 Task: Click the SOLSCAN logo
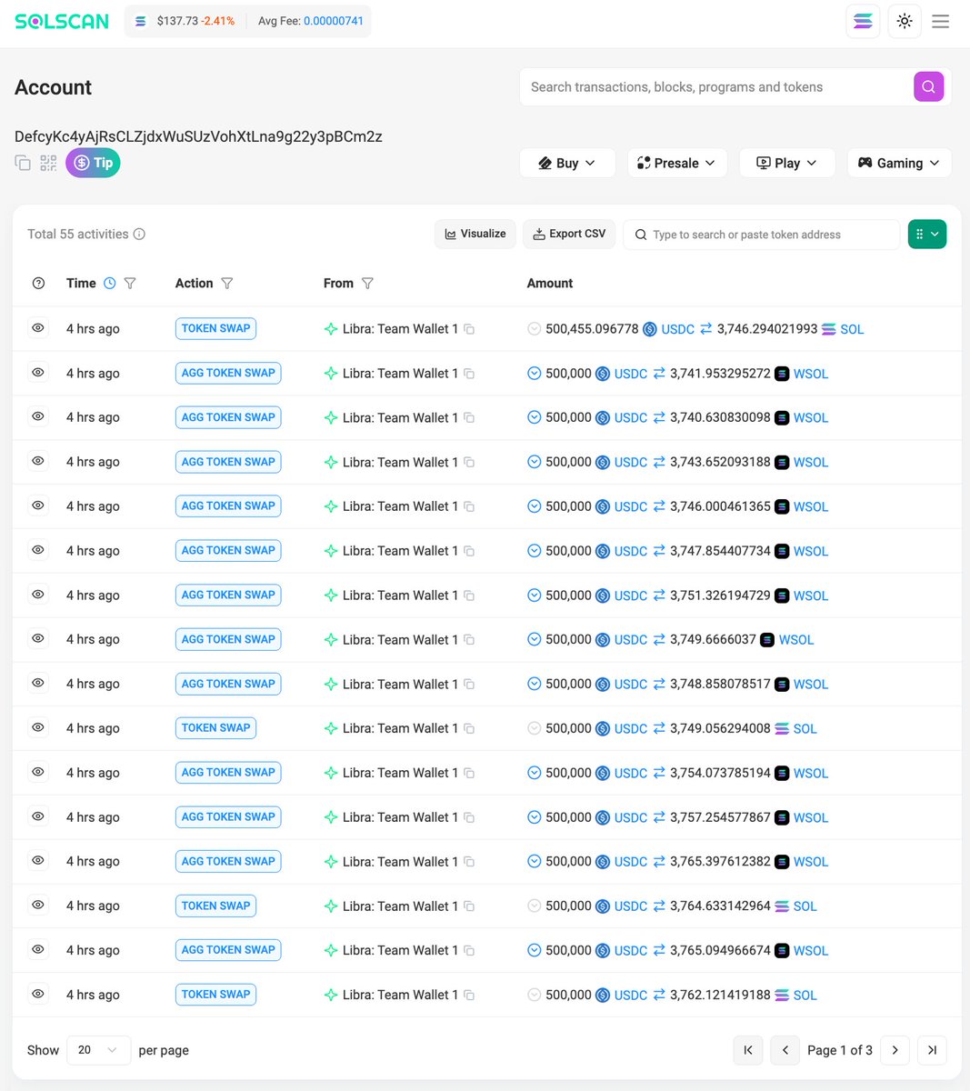click(x=61, y=20)
